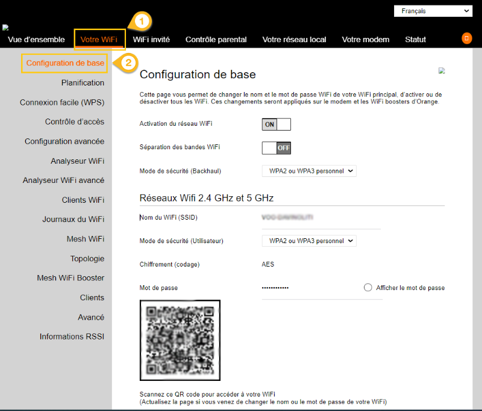Go to Votre réseau local tab

(x=294, y=40)
